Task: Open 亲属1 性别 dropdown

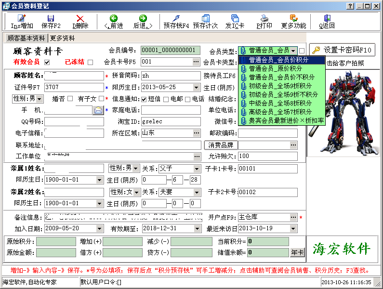Action: pyautogui.click(x=136, y=168)
